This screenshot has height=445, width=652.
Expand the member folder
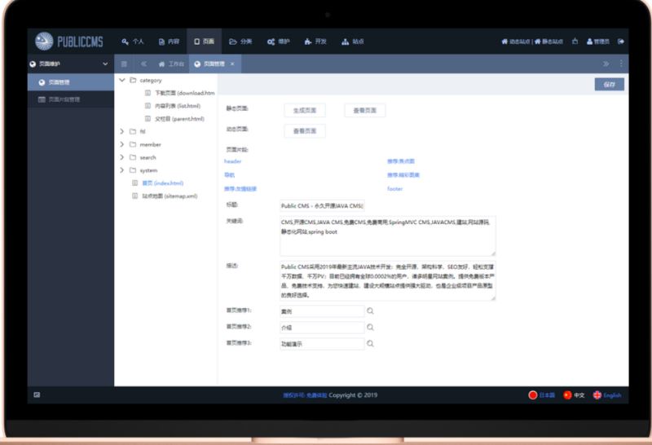click(x=121, y=144)
